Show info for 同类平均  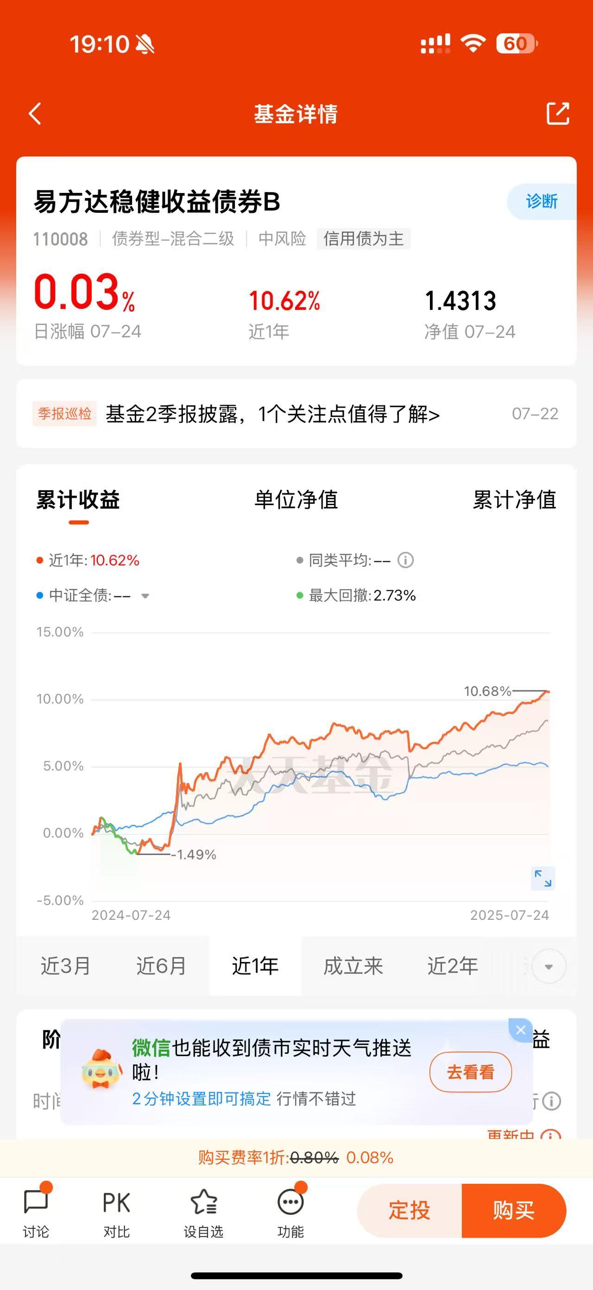point(405,560)
